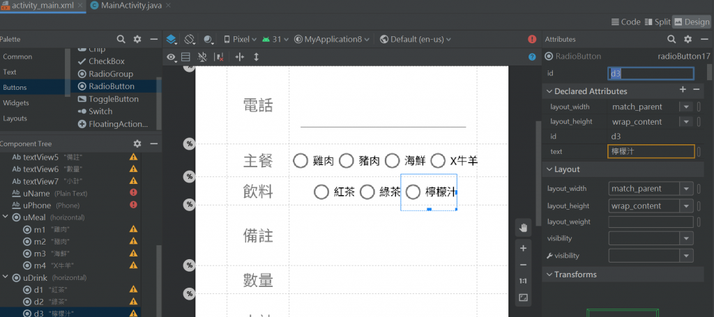Search the Palette with magnifier icon
714x317 pixels.
coord(121,40)
